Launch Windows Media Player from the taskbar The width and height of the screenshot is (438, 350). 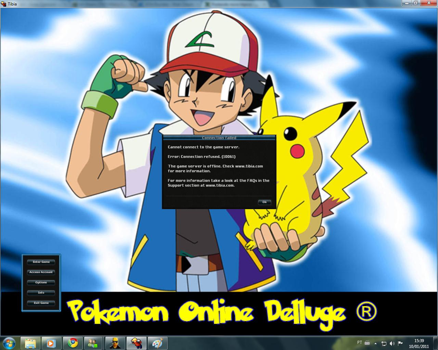click(x=51, y=343)
